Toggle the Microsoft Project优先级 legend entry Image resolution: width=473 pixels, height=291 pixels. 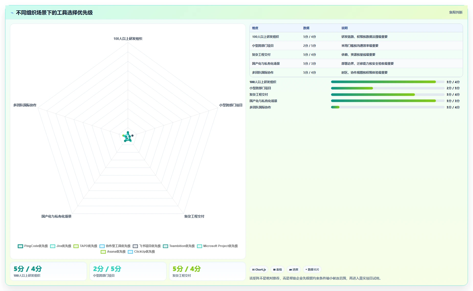tap(217, 246)
